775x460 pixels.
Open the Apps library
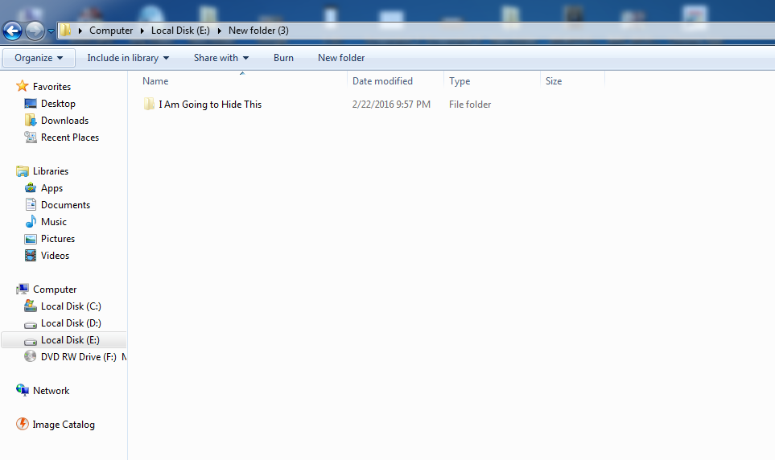52,188
